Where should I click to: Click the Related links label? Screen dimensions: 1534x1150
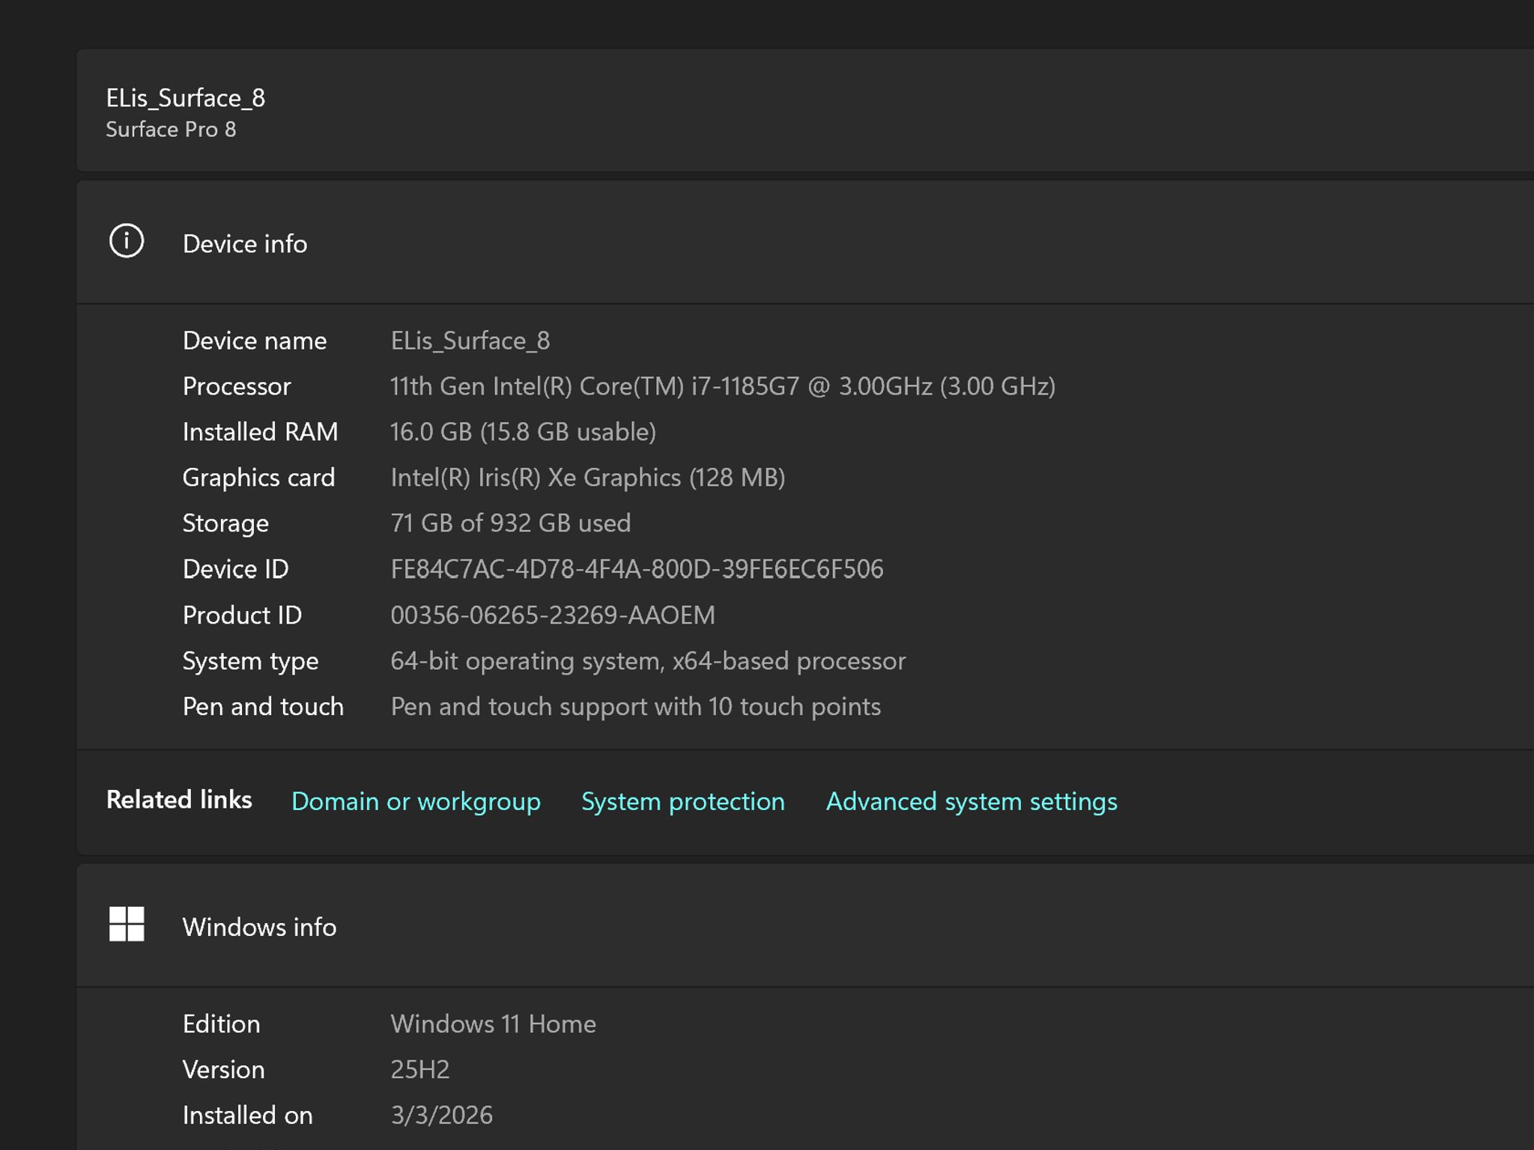(x=179, y=800)
